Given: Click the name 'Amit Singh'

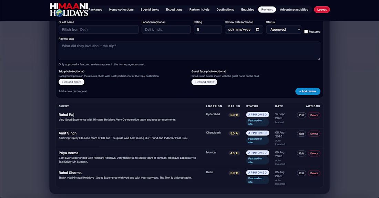Looking at the screenshot, I should [x=68, y=133].
